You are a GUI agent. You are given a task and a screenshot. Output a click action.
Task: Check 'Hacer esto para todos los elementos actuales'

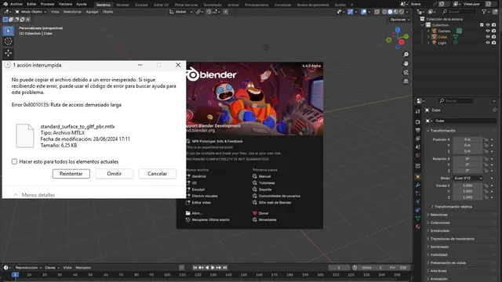point(14,161)
